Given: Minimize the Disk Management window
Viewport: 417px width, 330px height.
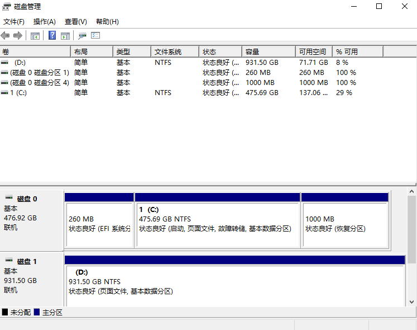Looking at the screenshot, I should pos(354,6).
